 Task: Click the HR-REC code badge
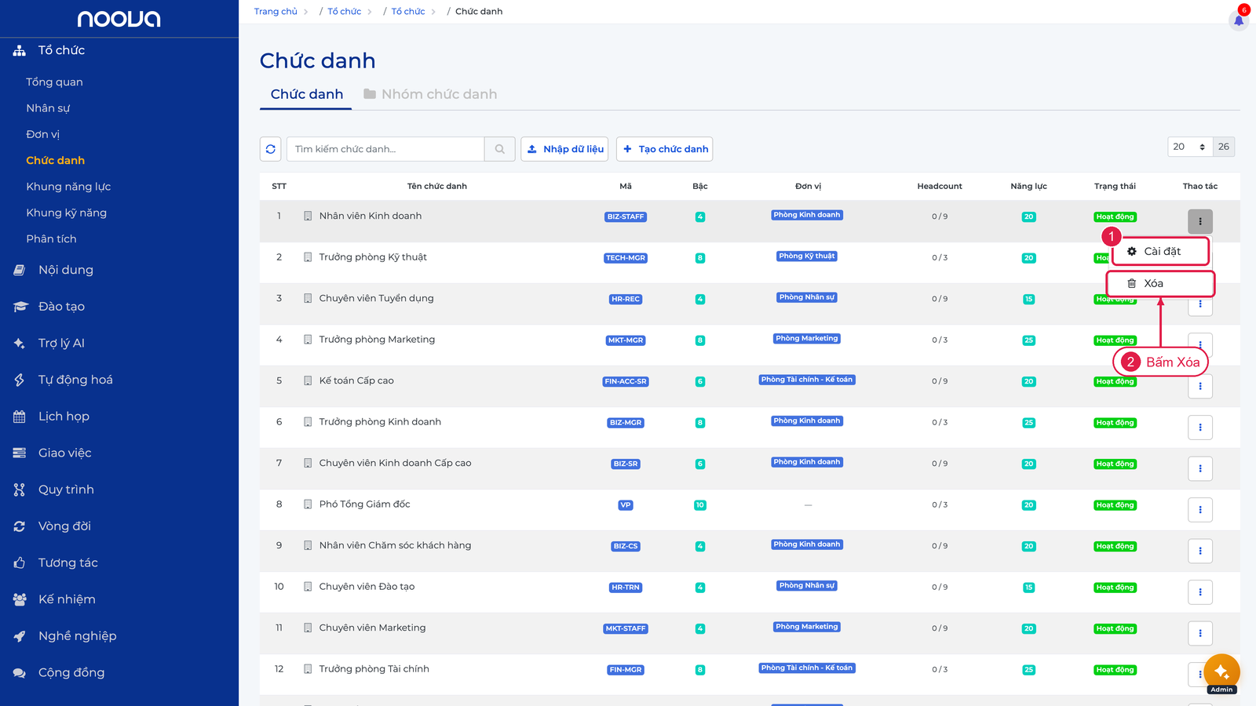pos(626,299)
